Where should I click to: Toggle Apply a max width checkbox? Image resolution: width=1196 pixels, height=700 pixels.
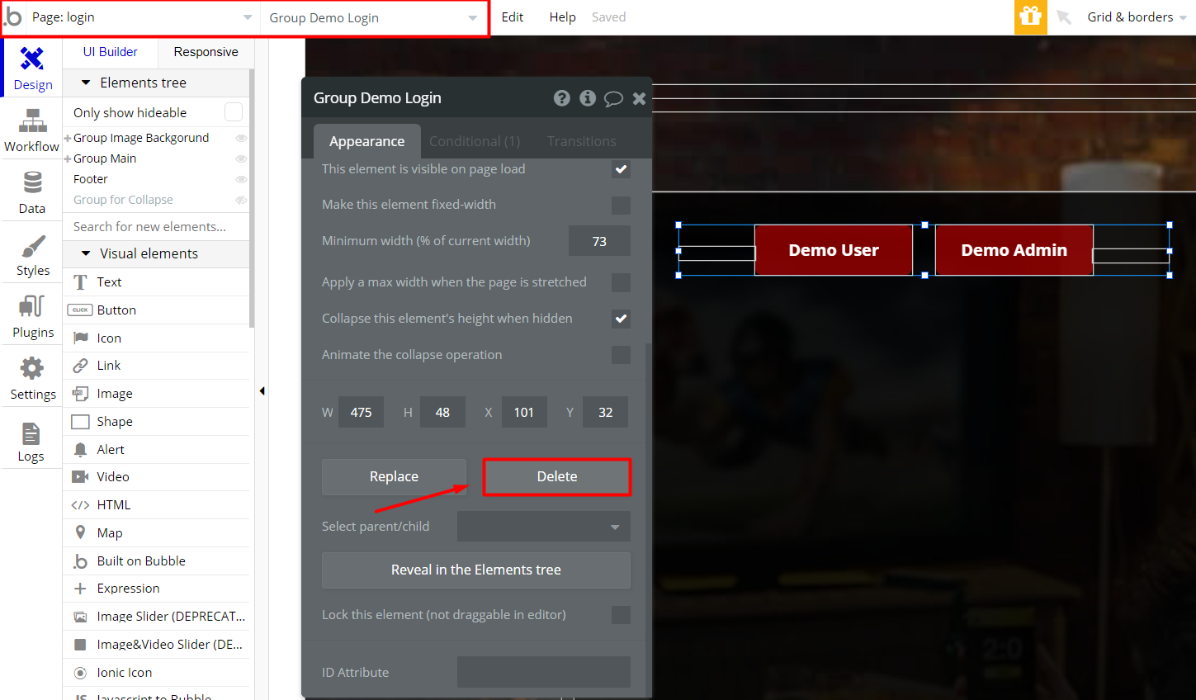point(621,282)
